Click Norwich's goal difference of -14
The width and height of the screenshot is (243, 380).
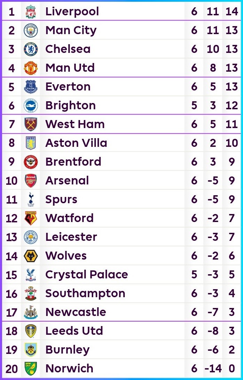(x=213, y=369)
